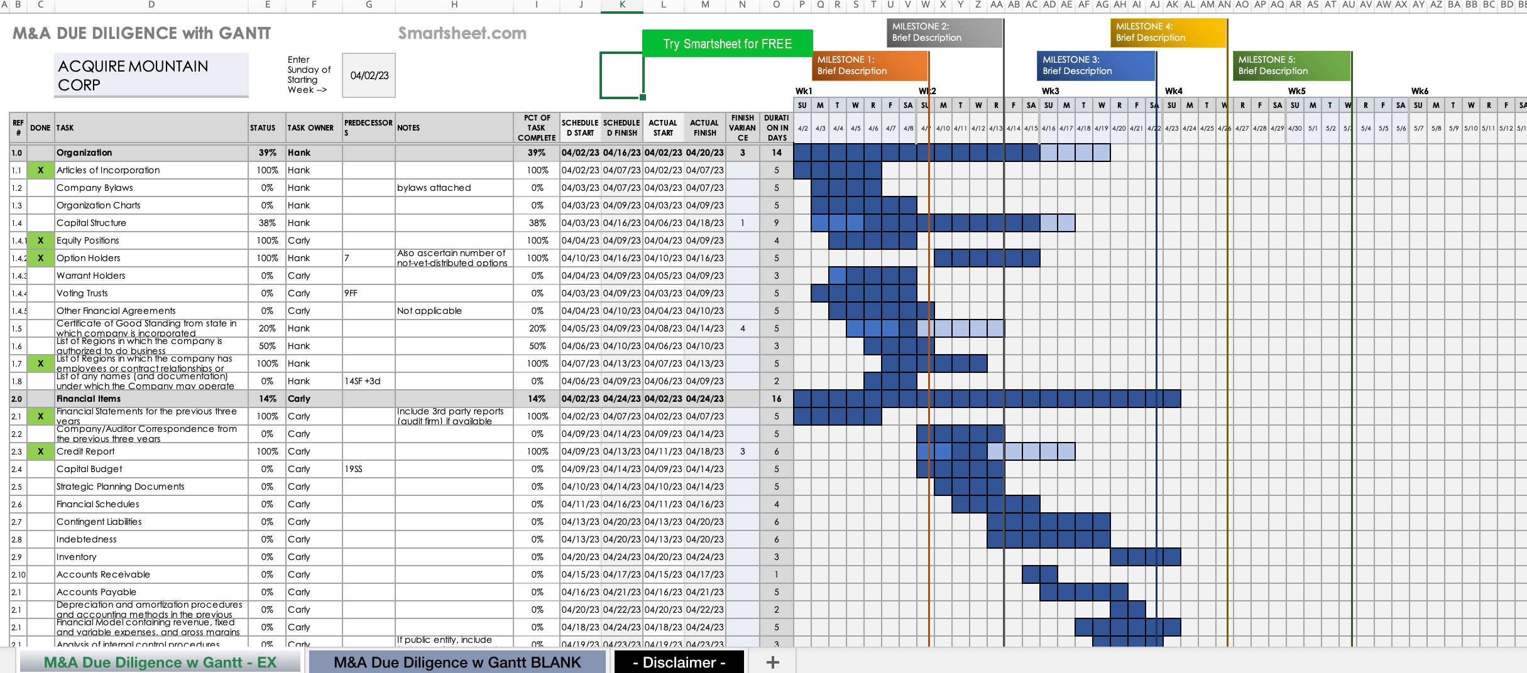
Task: Select the M&A DUE DILIGENCE with GANTT title
Action: pyautogui.click(x=141, y=33)
